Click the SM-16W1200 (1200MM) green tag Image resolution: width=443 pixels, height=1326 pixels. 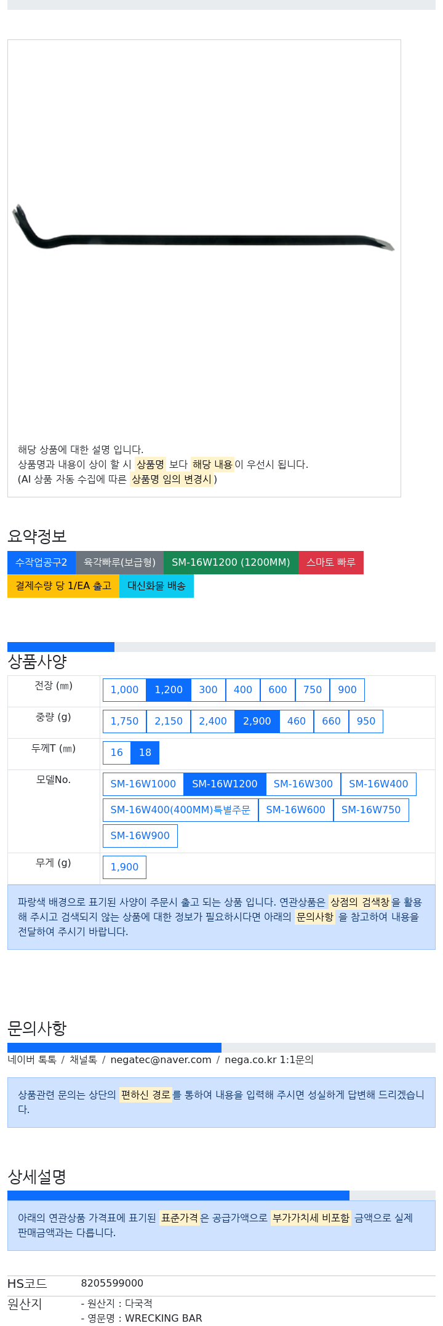231,562
